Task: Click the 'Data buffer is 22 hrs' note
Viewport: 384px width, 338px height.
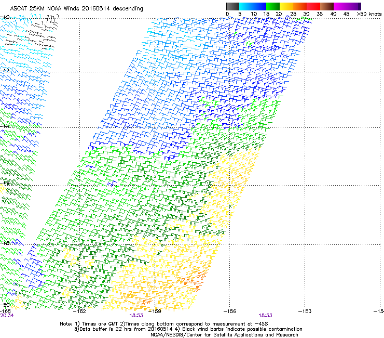Action: pos(188,329)
